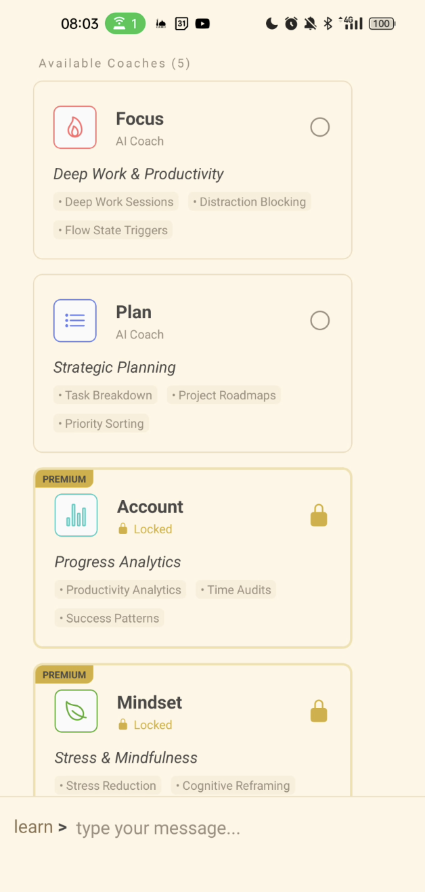The width and height of the screenshot is (425, 892).
Task: Select the Plan coach radio button
Action: tap(320, 321)
